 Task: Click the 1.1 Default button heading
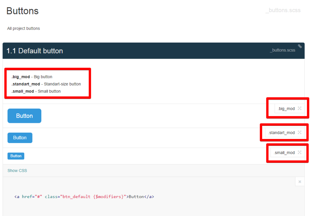(35, 51)
